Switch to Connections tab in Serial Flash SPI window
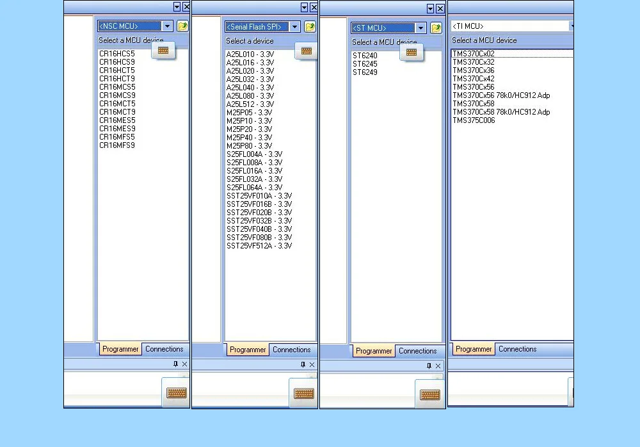Image resolution: width=640 pixels, height=447 pixels. click(292, 350)
